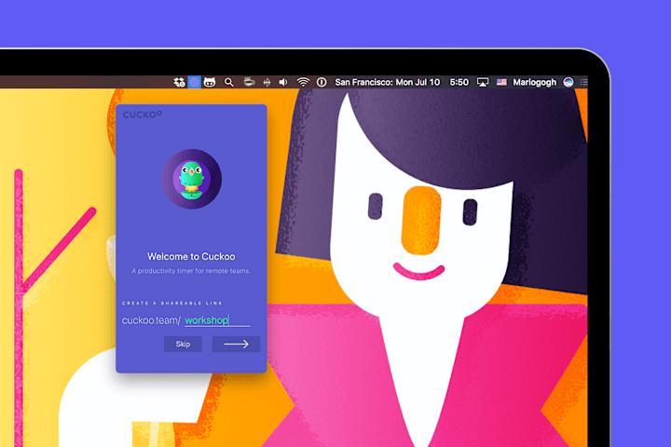Click the arrow next button
Image resolution: width=671 pixels, height=447 pixels.
click(x=236, y=344)
